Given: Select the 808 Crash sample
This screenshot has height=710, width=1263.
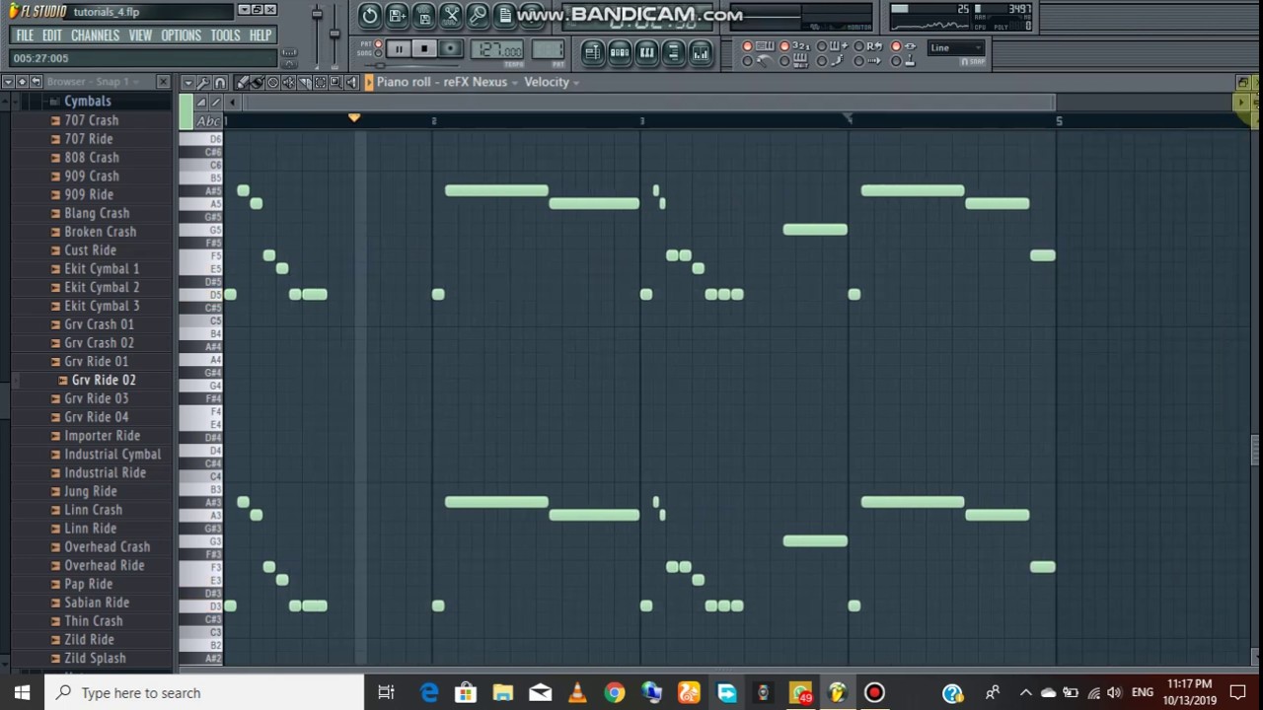Looking at the screenshot, I should tap(92, 158).
